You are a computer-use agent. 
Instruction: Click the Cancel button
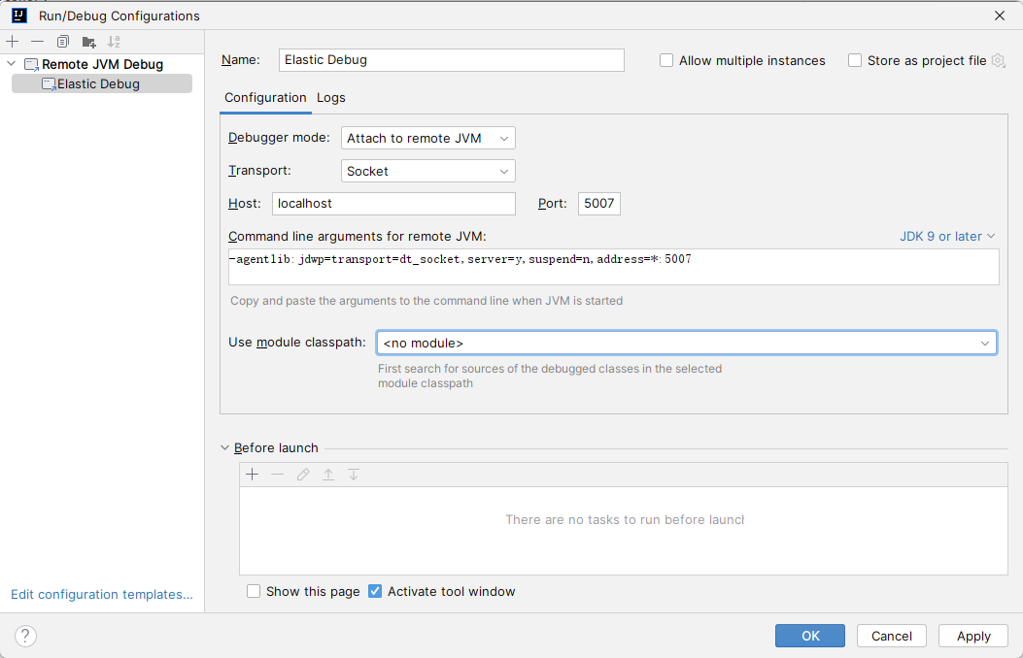pyautogui.click(x=891, y=636)
